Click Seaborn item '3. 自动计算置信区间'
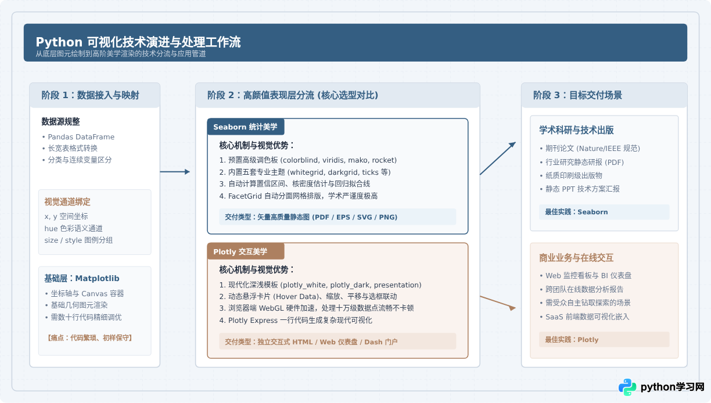 (295, 183)
